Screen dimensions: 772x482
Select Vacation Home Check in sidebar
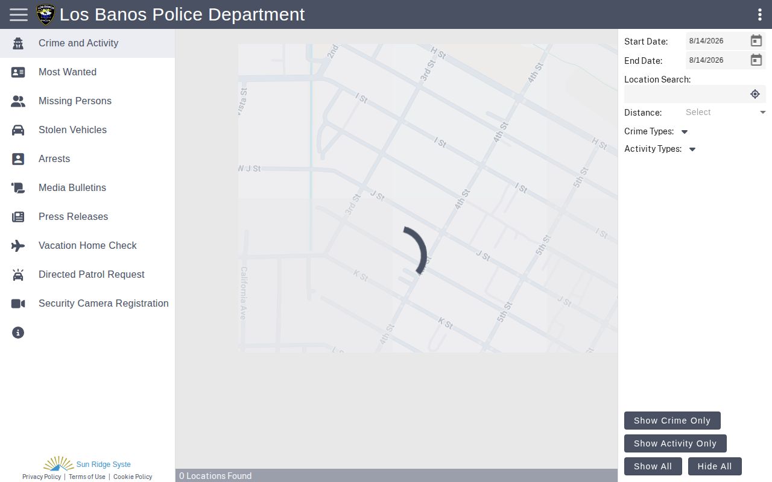point(87,246)
